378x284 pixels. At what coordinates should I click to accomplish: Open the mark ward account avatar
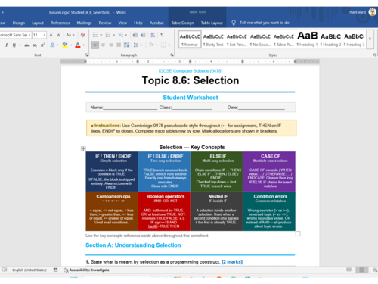click(x=372, y=12)
